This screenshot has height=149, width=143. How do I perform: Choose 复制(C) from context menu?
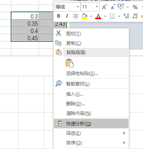coord(91,43)
